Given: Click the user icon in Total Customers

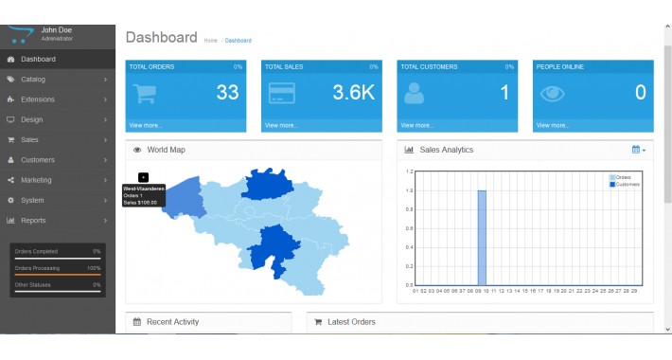Looking at the screenshot, I should (x=414, y=93).
